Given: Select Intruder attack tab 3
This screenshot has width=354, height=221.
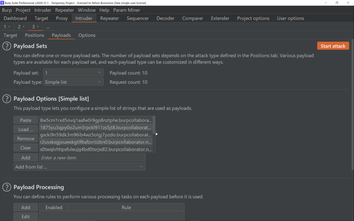Looking at the screenshot, I should (33, 27).
